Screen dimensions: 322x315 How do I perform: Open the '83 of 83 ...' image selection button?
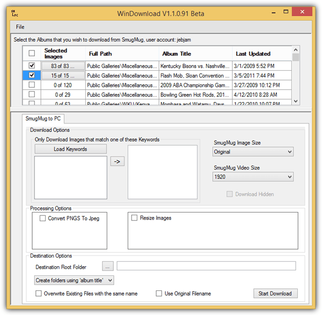(63, 66)
